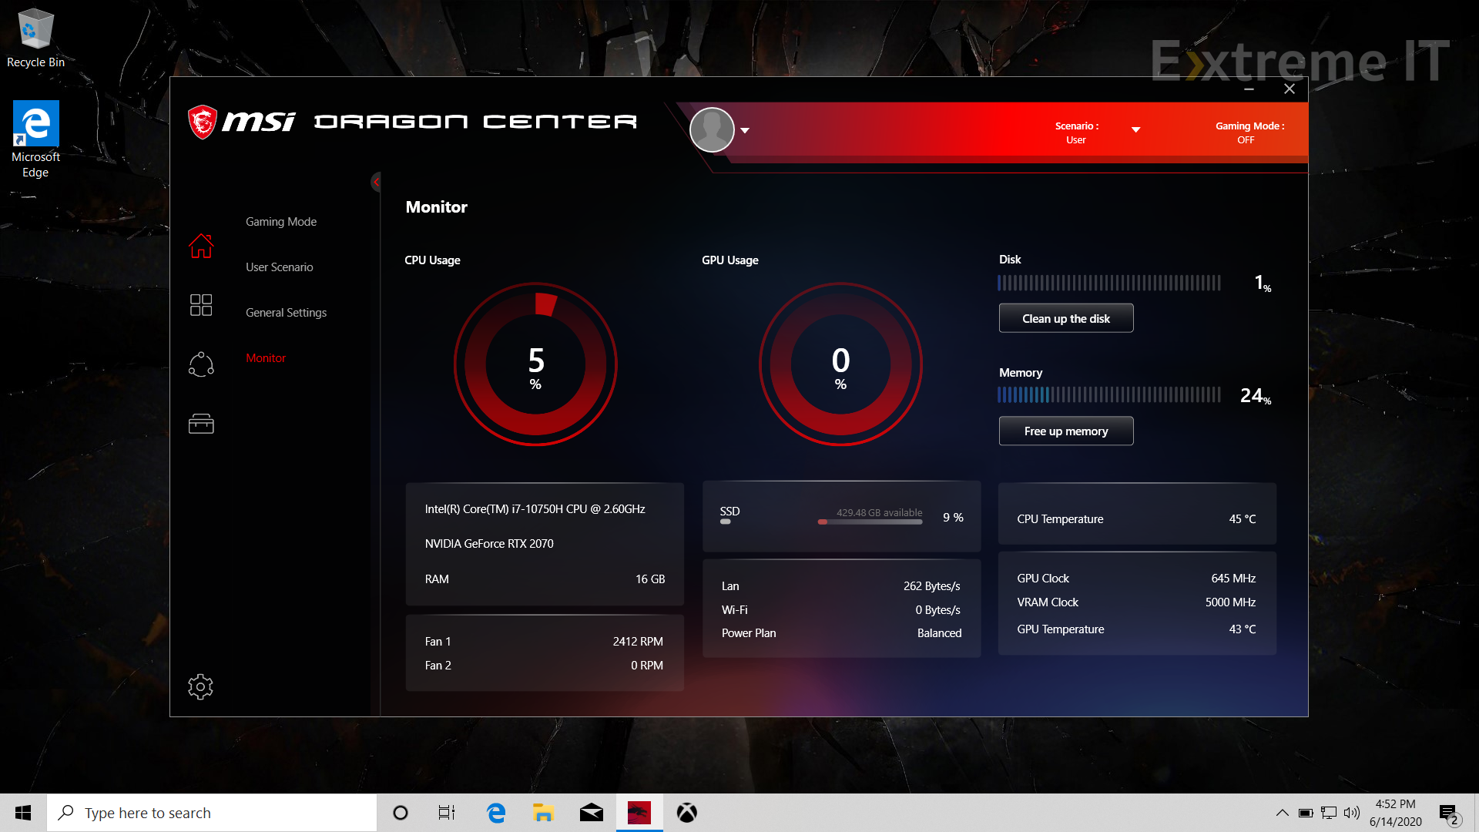Click the Intel Core i7-10750H CPU text

[535, 509]
